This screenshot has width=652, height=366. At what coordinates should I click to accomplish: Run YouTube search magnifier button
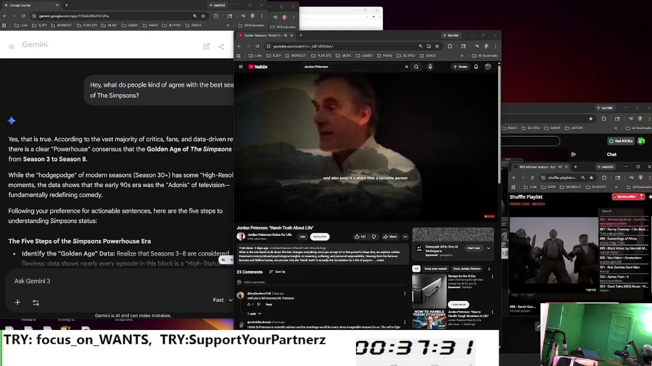coord(416,67)
